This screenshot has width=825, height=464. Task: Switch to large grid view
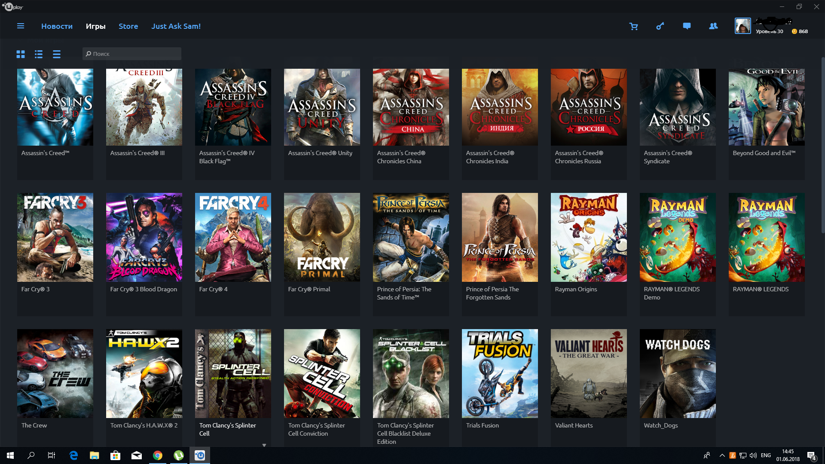pyautogui.click(x=21, y=54)
